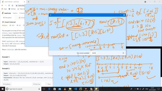This screenshot has width=162, height=91.
Task: Select the Insert Interval - LeetCode tab
Action: click(13, 2)
